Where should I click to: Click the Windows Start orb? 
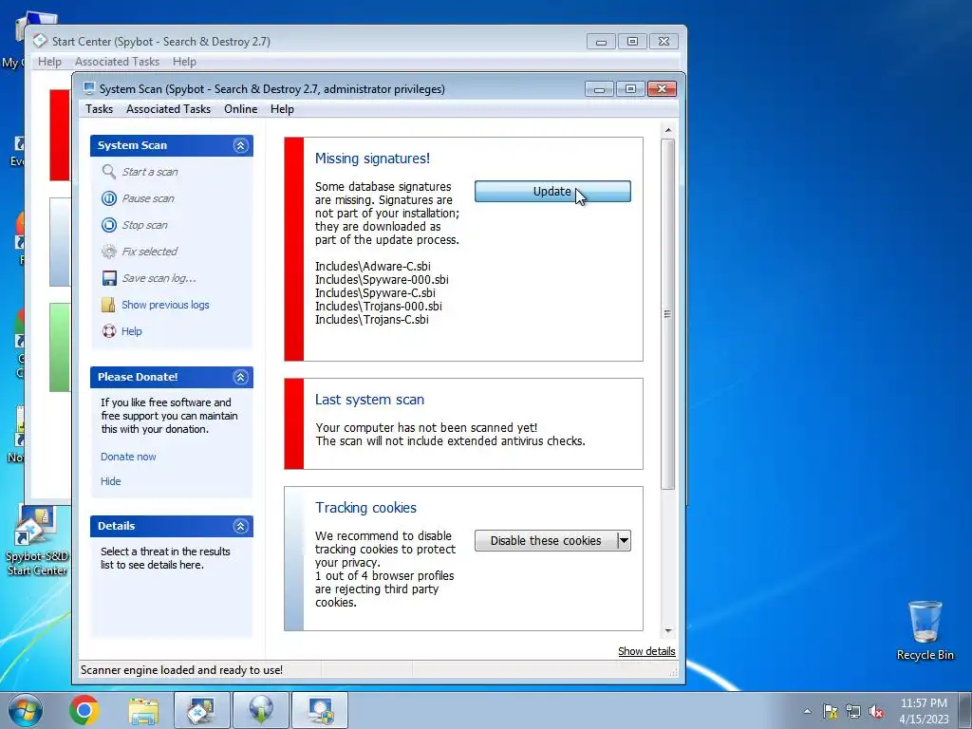point(26,710)
